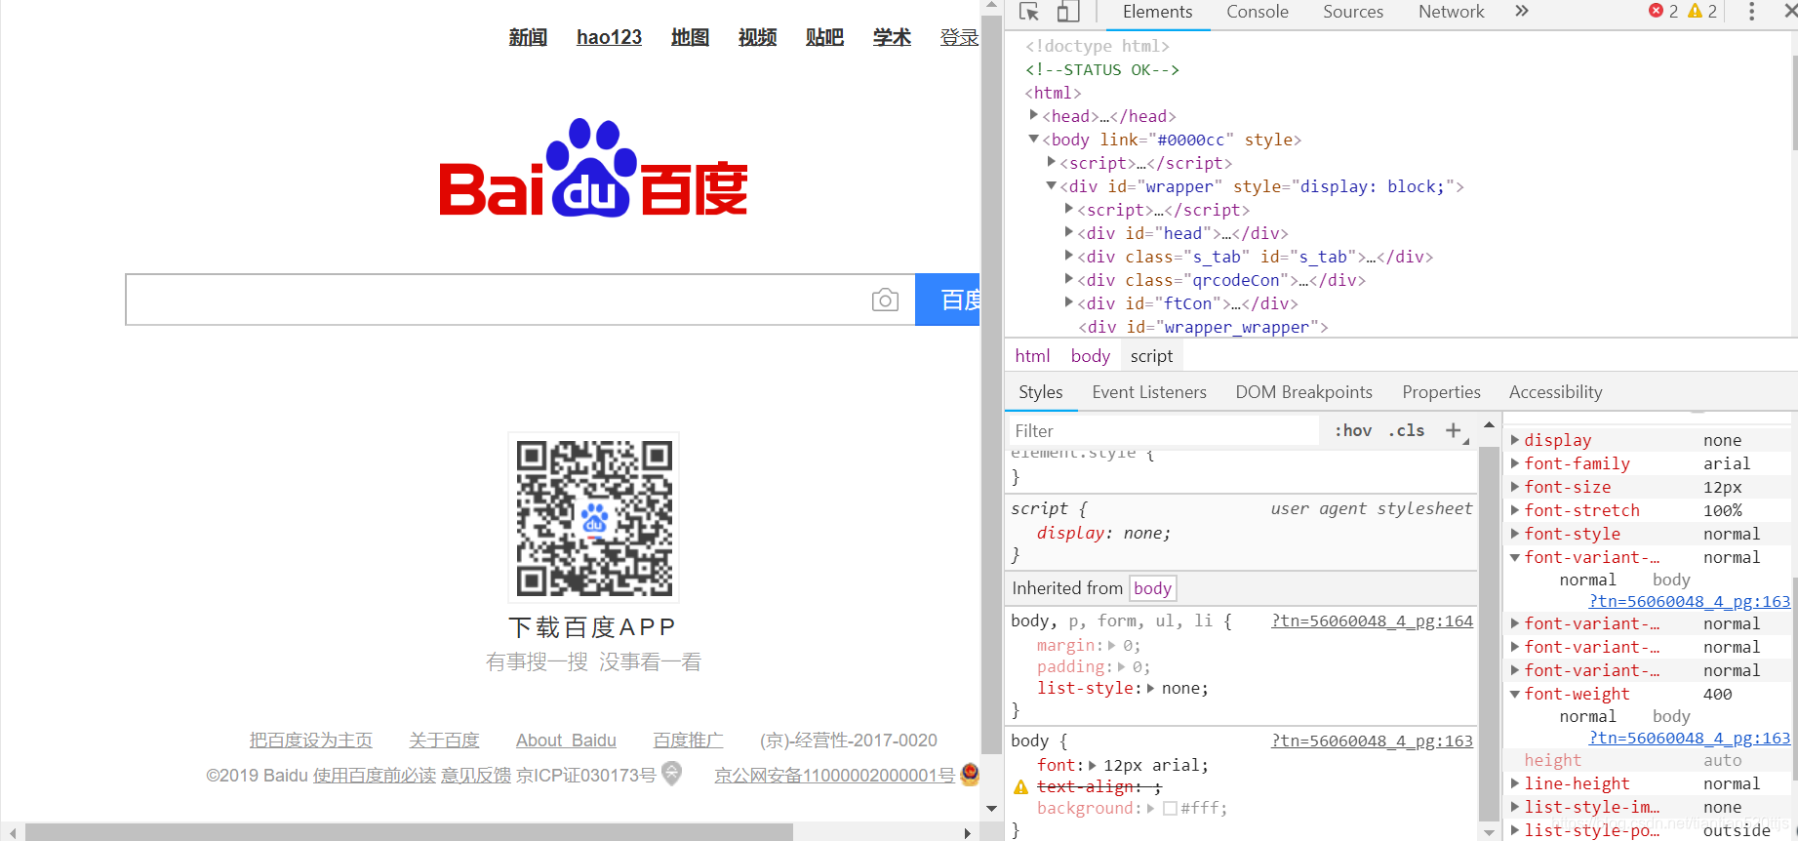Click the styles pane vertical scrollbar
Image resolution: width=1798 pixels, height=841 pixels.
[x=1489, y=634]
